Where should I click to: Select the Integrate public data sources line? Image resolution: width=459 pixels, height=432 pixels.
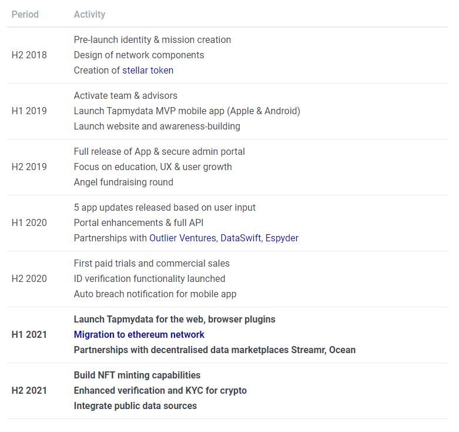pyautogui.click(x=135, y=406)
